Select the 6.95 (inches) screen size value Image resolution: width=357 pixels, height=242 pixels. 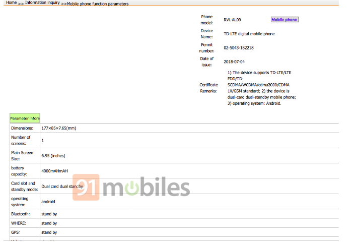[x=53, y=156]
